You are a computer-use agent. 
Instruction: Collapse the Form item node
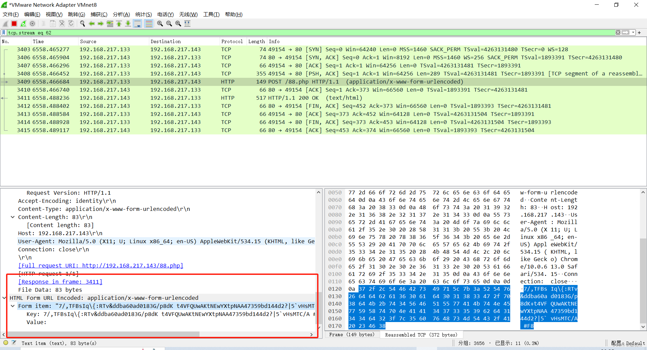click(12, 306)
